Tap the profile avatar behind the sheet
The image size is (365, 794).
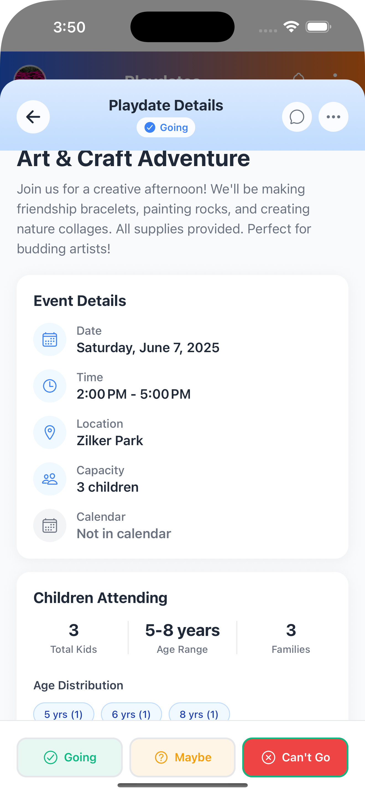click(30, 73)
